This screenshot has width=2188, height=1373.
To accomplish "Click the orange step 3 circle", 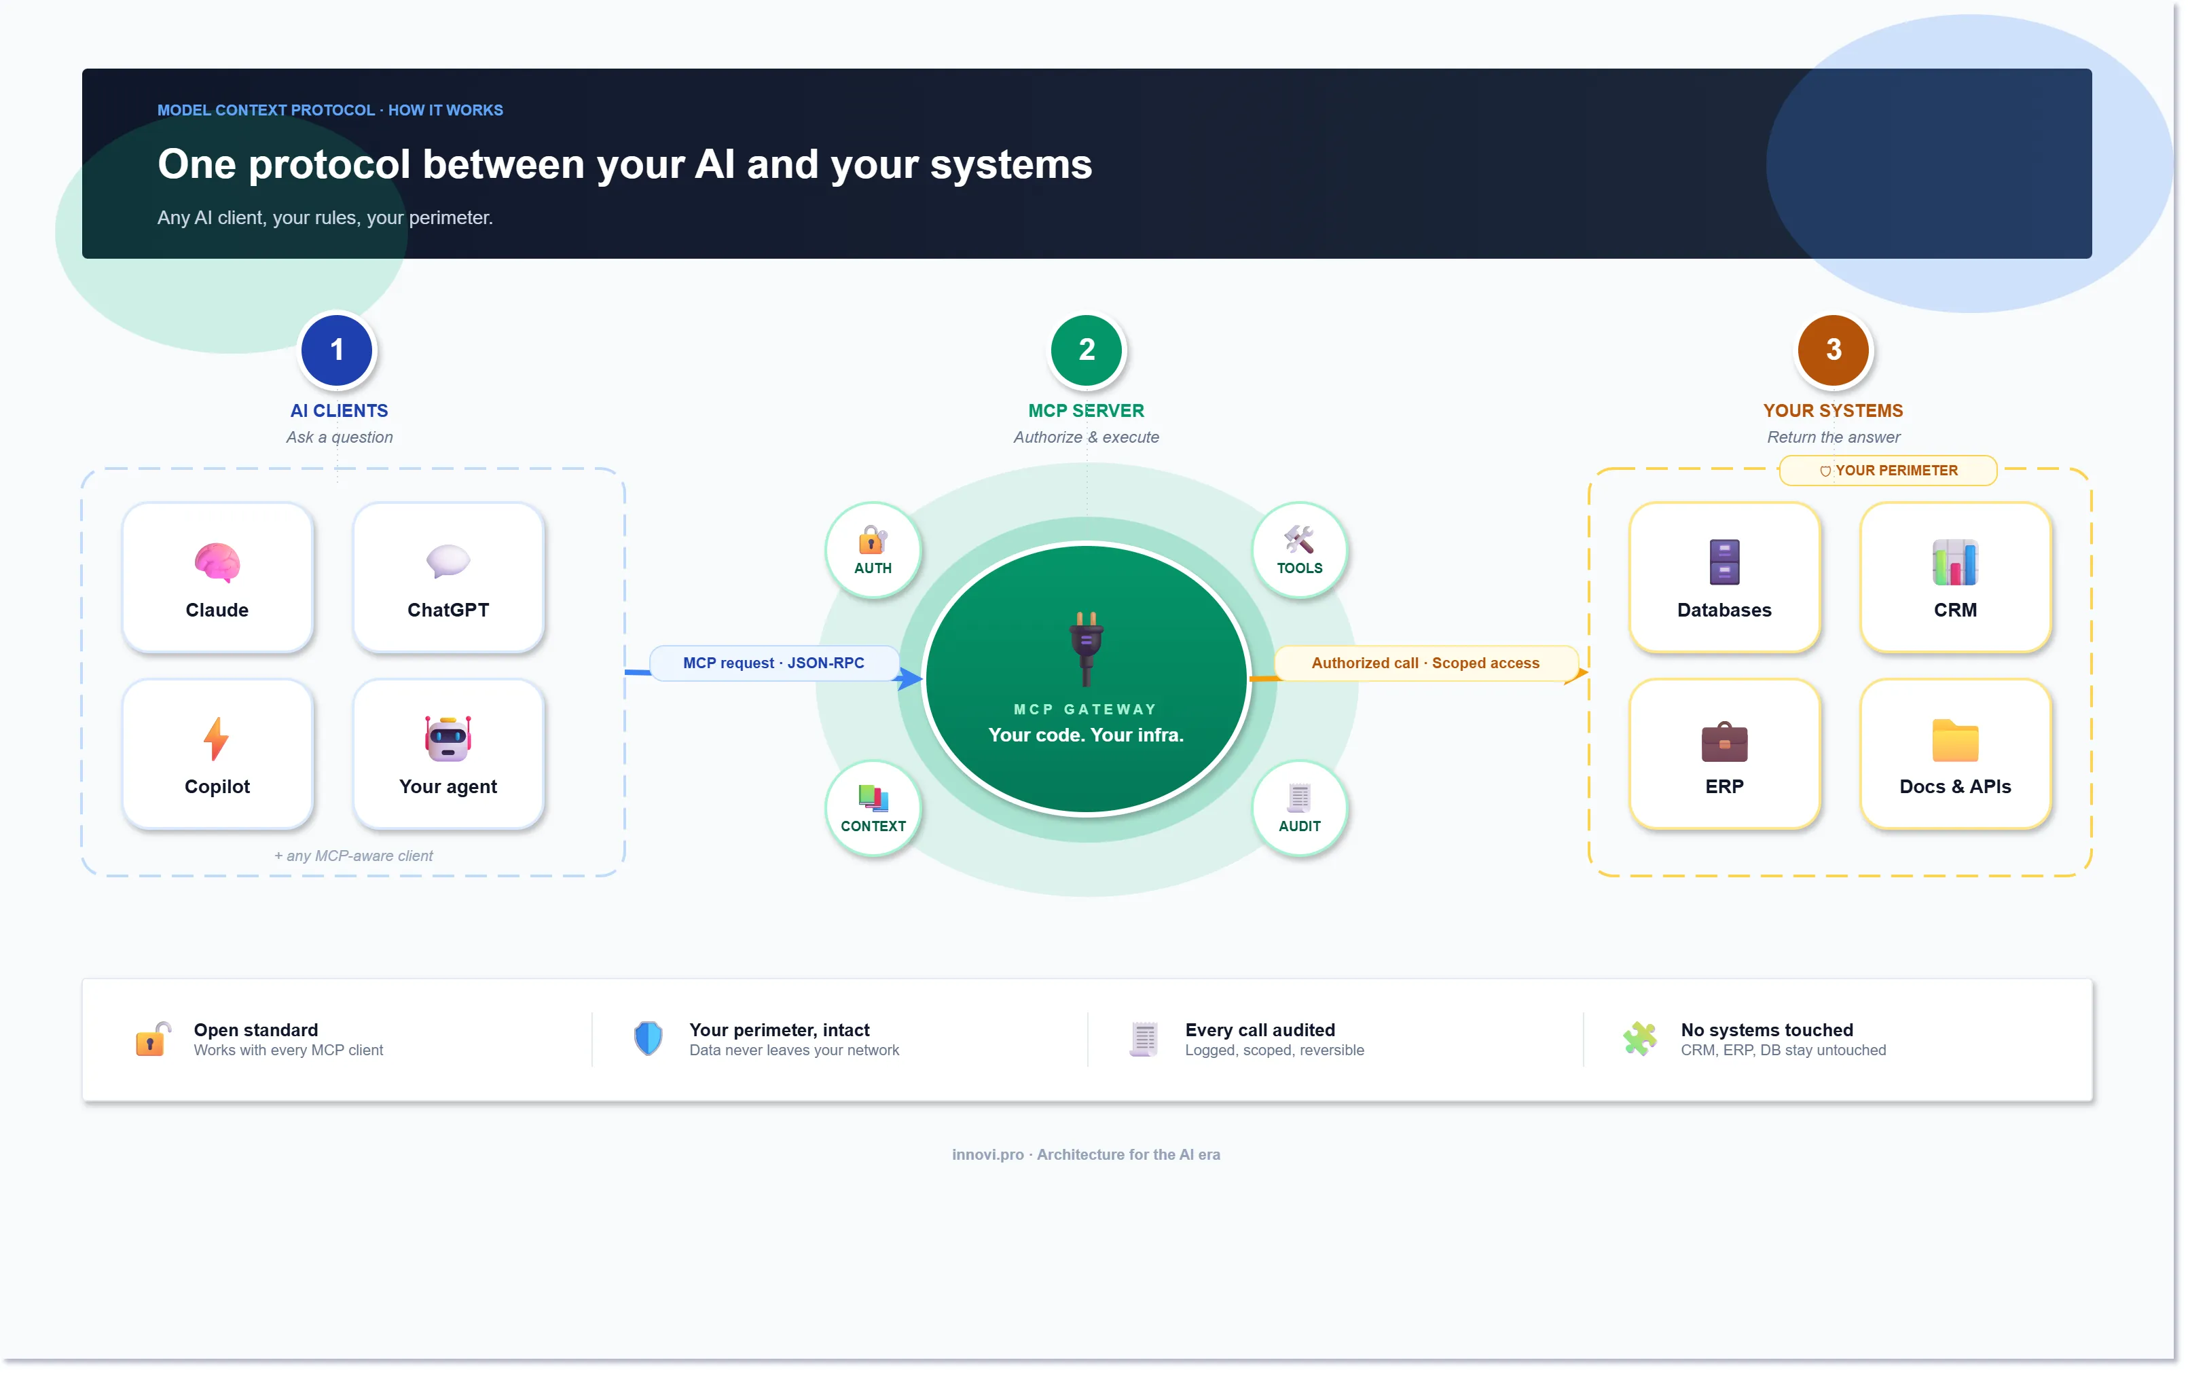I will click(x=1833, y=350).
